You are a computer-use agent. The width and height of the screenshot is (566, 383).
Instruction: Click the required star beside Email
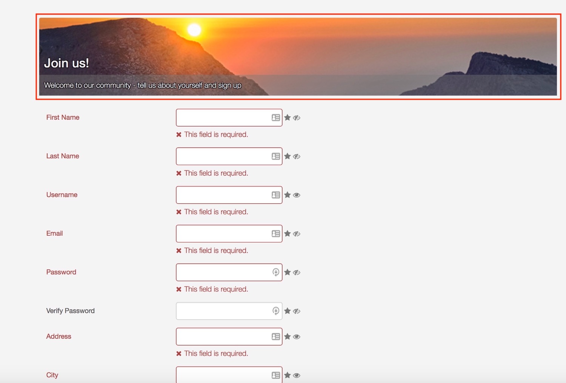(288, 233)
